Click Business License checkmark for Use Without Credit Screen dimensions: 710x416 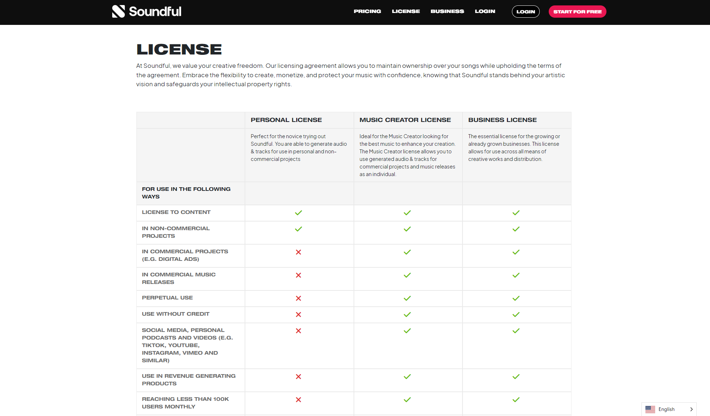tap(516, 315)
